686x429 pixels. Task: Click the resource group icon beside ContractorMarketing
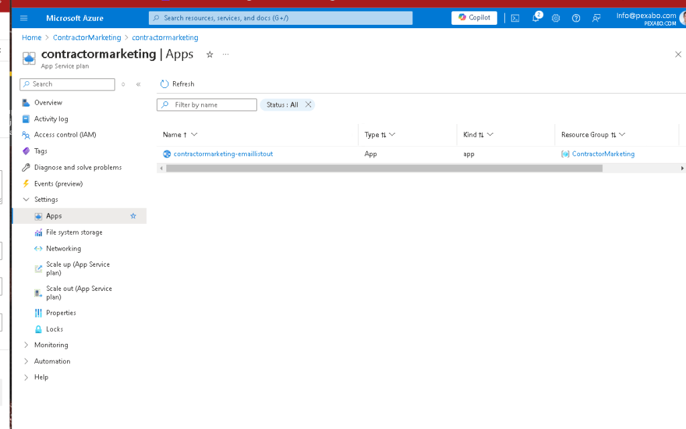point(565,154)
